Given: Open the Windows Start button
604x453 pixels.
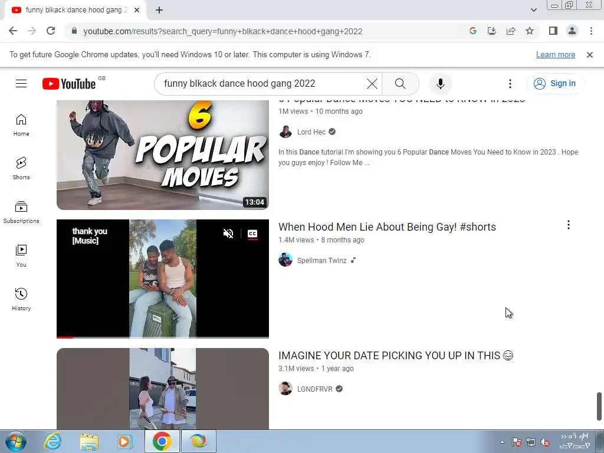Looking at the screenshot, I should 16,441.
